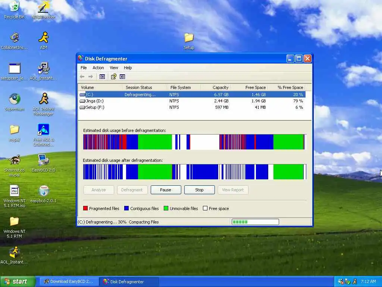382x287 pixels.
Task: Stop the defragmentation
Action: 199,189
